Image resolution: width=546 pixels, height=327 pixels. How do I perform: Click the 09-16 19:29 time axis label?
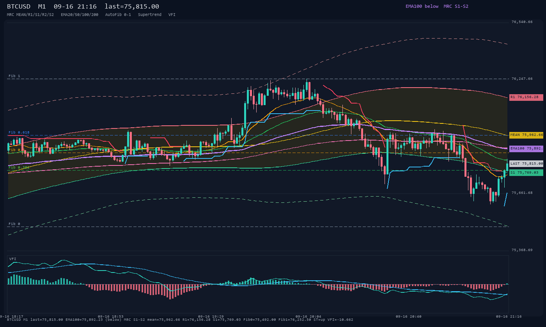pyautogui.click(x=211, y=316)
